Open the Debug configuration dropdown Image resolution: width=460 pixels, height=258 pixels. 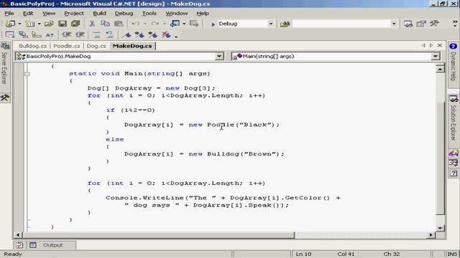271,24
